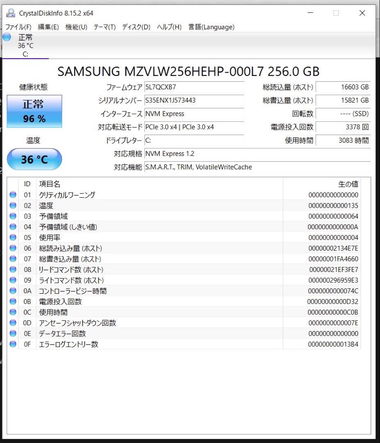Click the status dot for row 0F
380x443 pixels.
click(13, 344)
